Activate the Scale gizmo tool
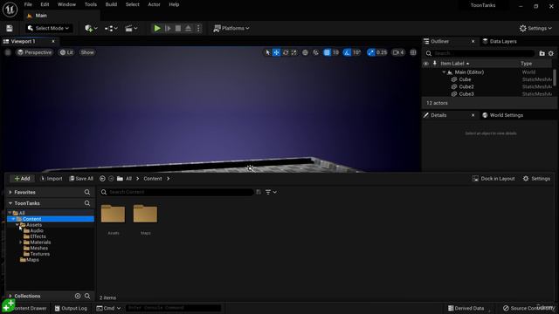 pos(293,52)
